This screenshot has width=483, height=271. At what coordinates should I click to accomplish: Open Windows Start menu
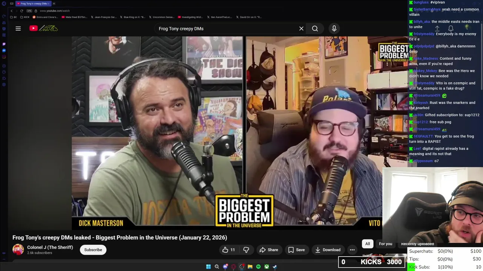208,266
